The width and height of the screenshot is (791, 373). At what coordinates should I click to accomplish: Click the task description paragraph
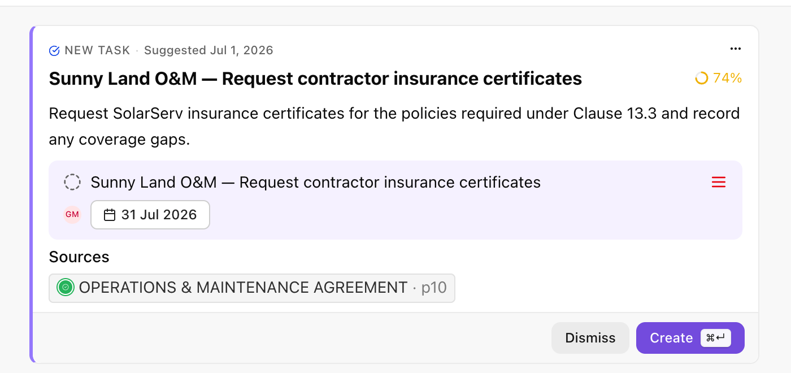pyautogui.click(x=394, y=127)
